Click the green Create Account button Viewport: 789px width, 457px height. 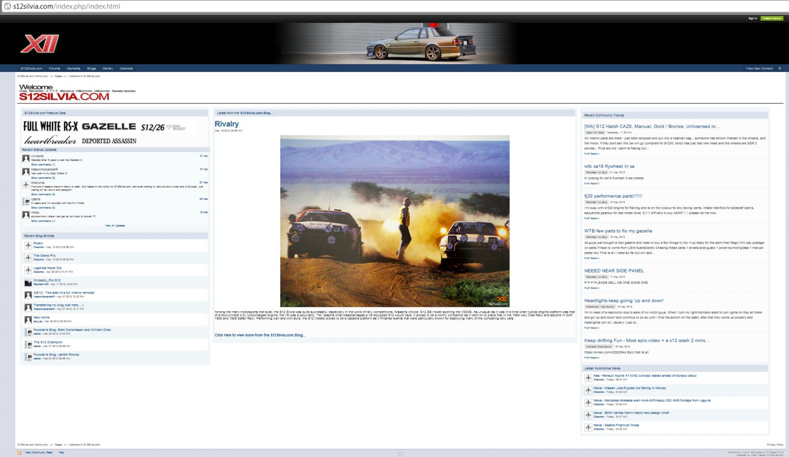(772, 18)
